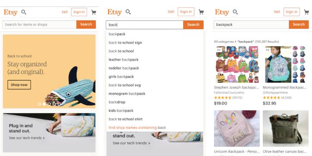Select the second carousel dot on banner
Image resolution: width=312 pixels, height=156 pixels.
point(44,104)
